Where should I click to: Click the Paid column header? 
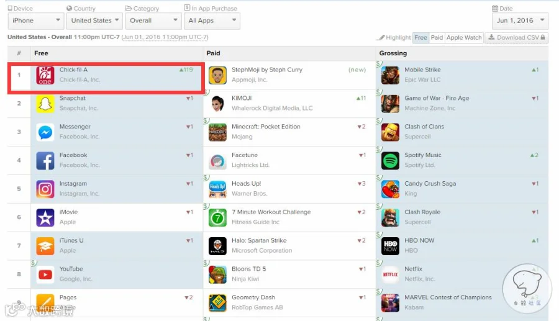click(x=213, y=53)
